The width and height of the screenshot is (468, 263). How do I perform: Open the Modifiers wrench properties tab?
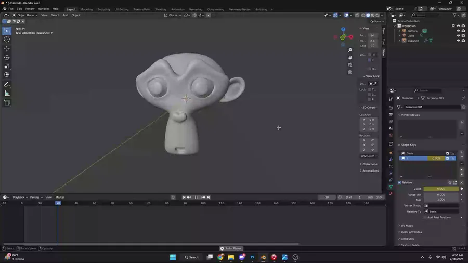click(391, 160)
